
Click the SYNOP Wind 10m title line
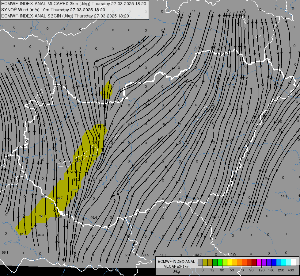(53, 10)
